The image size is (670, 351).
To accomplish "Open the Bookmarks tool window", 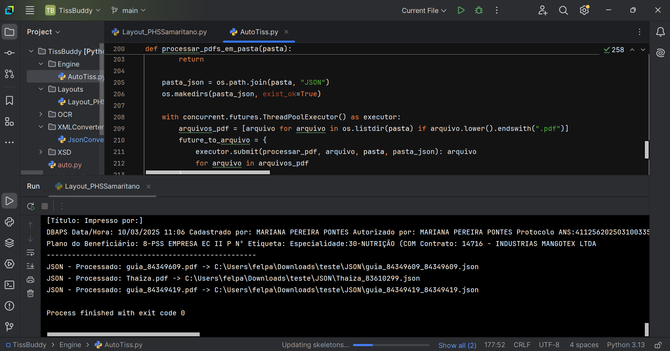I will click(9, 101).
